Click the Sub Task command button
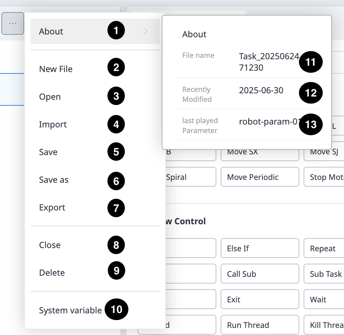The height and width of the screenshot is (335, 344). [324, 274]
